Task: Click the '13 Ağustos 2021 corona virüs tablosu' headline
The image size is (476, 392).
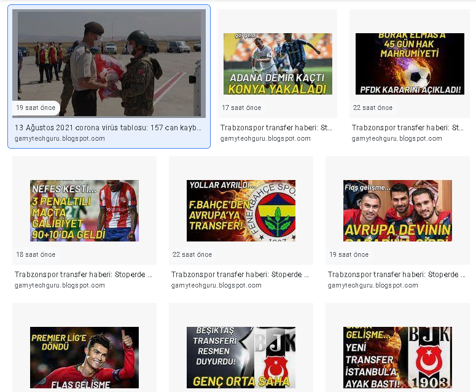Action: pos(108,128)
